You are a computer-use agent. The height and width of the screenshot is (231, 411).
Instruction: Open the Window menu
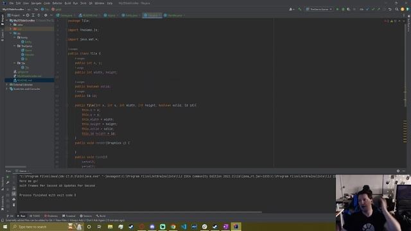[100, 3]
